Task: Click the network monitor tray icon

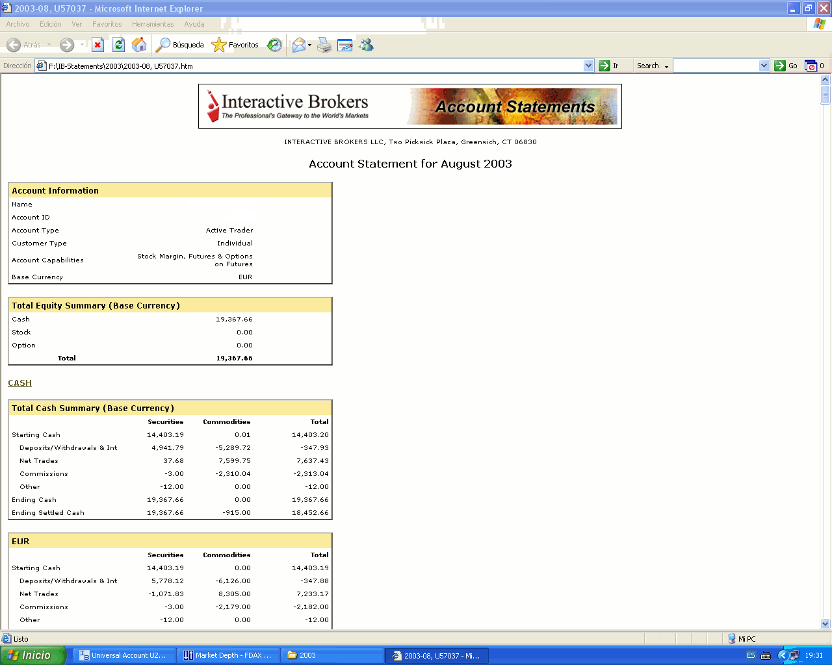Action: click(x=794, y=655)
